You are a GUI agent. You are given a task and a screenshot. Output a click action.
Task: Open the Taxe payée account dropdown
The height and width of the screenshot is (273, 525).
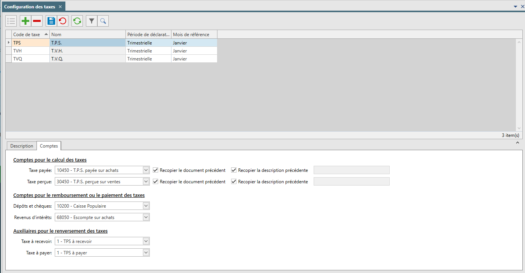click(146, 170)
